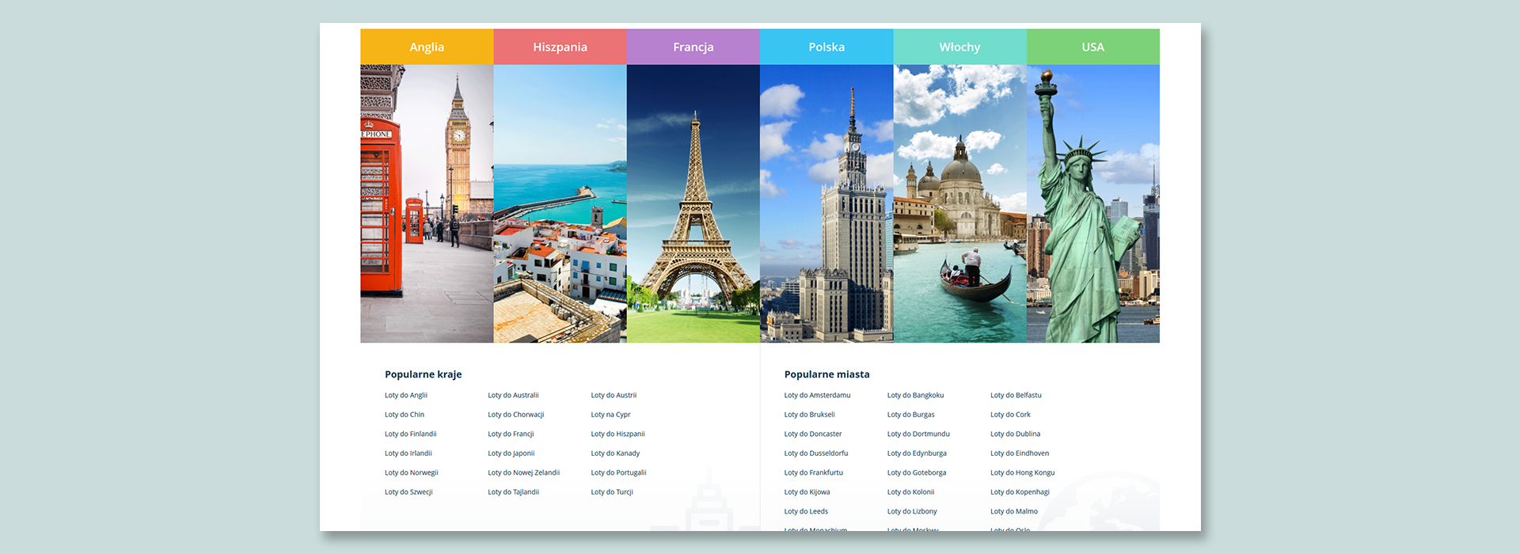Image resolution: width=1520 pixels, height=554 pixels.
Task: Open the Loty do Szwecji link
Action: tap(408, 492)
